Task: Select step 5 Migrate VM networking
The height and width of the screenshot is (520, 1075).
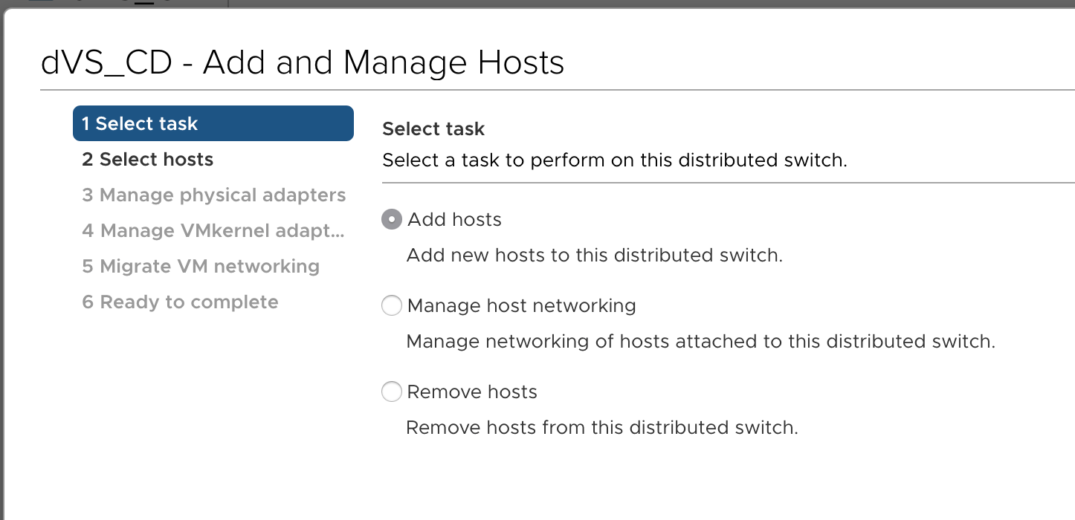Action: click(201, 267)
